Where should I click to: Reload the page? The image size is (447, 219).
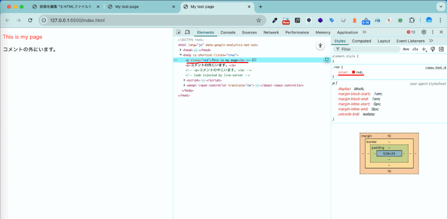click(x=30, y=21)
